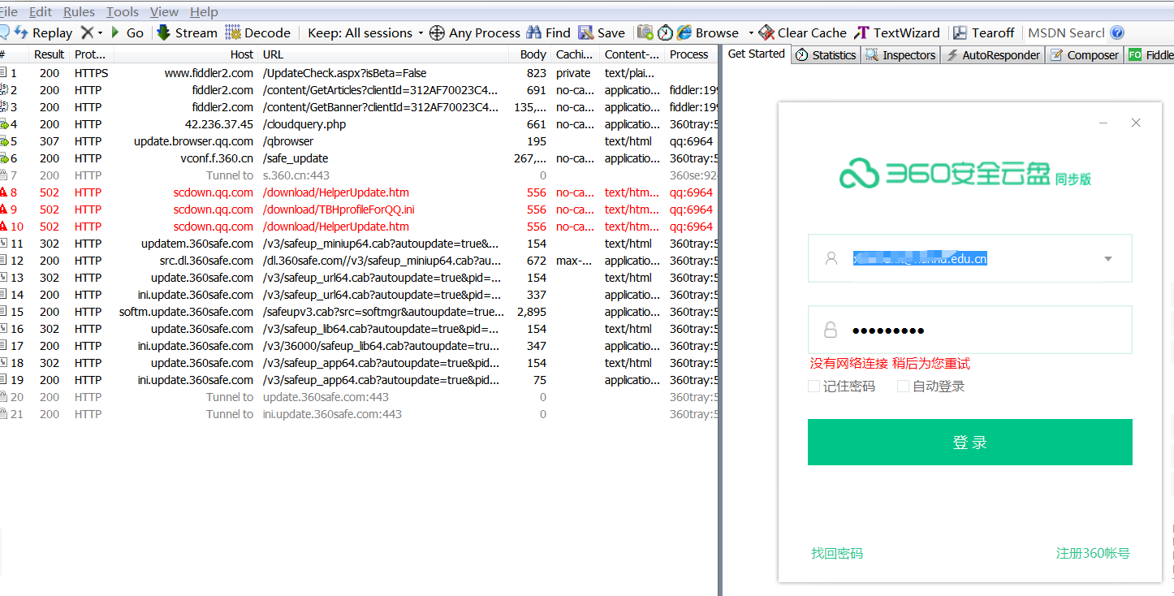Switch to the Get Started tab
This screenshot has width=1174, height=596.
[x=757, y=54]
